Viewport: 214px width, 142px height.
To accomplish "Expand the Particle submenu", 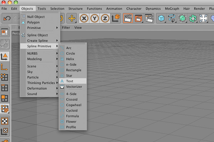I will pos(40,77).
